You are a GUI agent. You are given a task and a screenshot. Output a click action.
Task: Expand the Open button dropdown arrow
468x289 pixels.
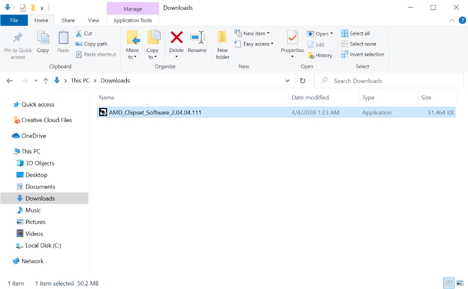[x=332, y=33]
